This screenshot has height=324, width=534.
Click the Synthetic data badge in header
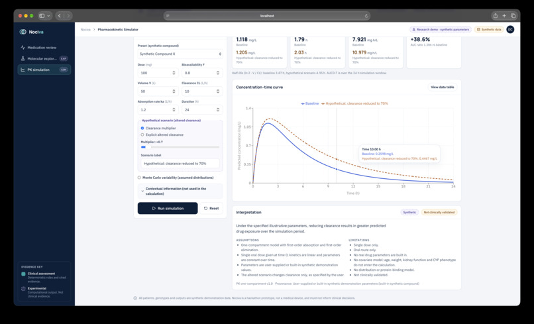489,30
